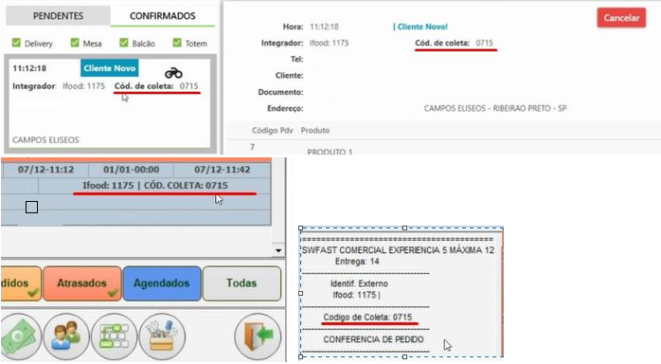
Task: Click the motorcycle delivery icon
Action: 173,73
